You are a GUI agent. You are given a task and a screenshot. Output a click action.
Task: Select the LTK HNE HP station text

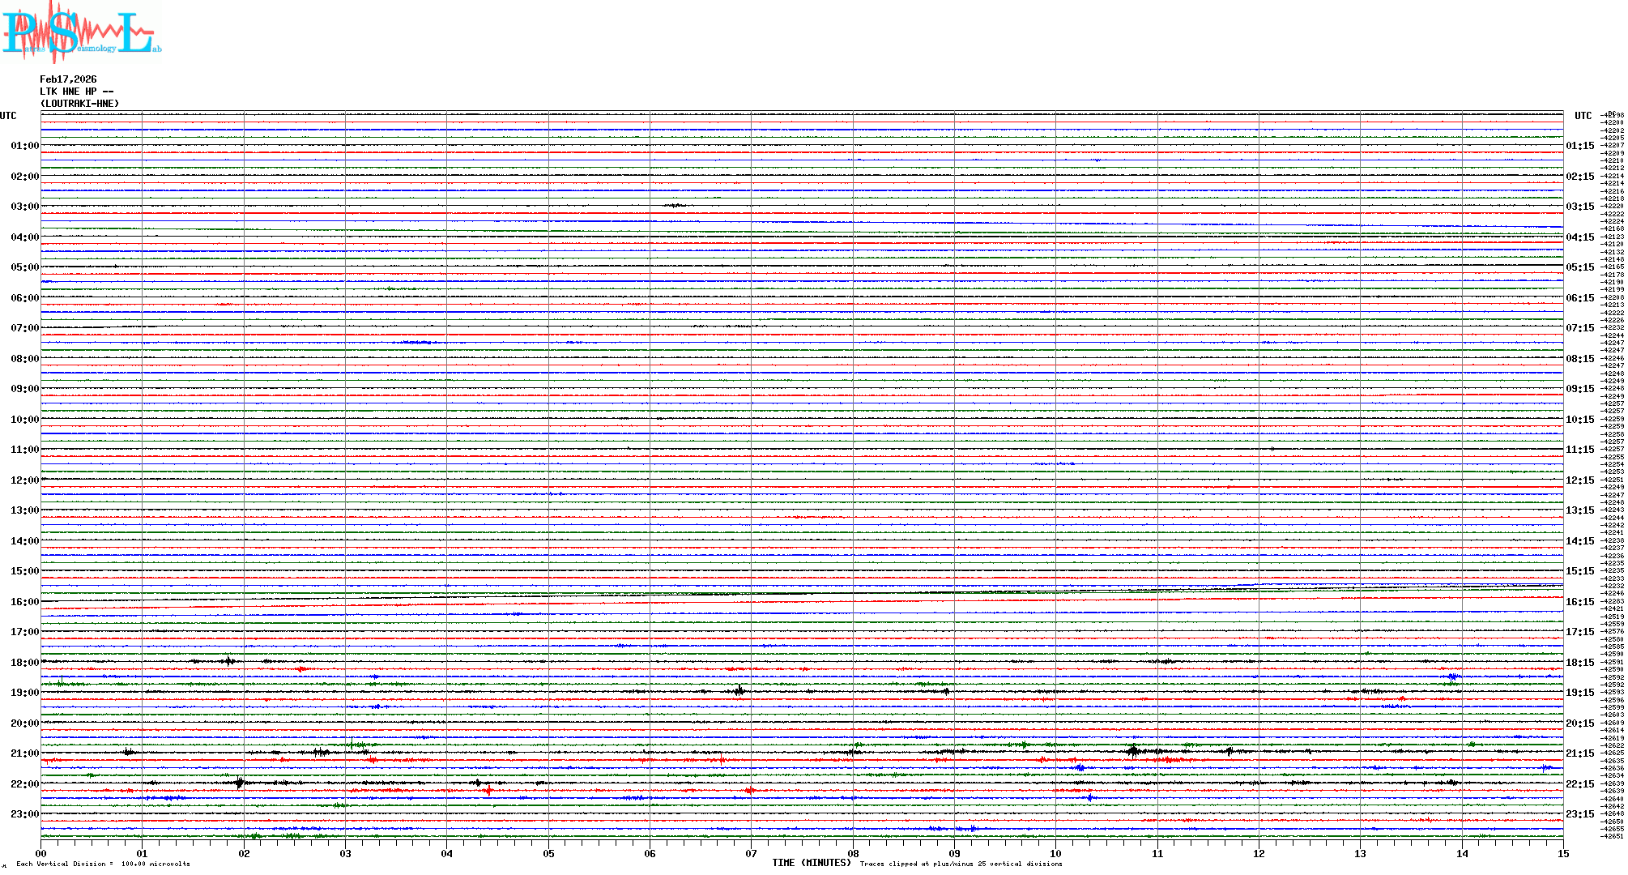[x=76, y=92]
